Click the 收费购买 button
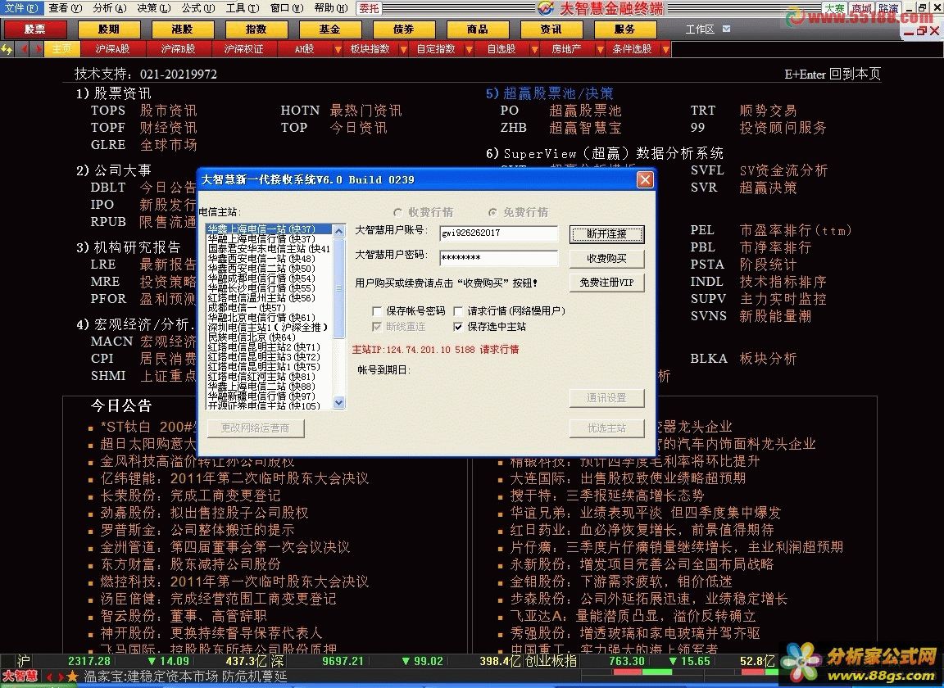This screenshot has height=688, width=944. (x=607, y=258)
